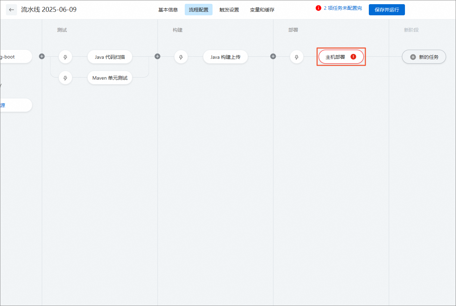Open trigger lightning icon beside 主机部署
Viewport: 456px width, 306px height.
297,57
